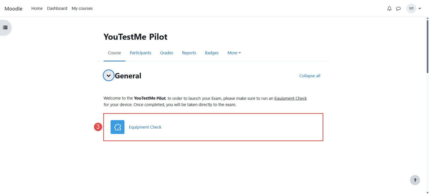Open Dashboard in top navigation
This screenshot has height=194, width=429.
tap(57, 8)
